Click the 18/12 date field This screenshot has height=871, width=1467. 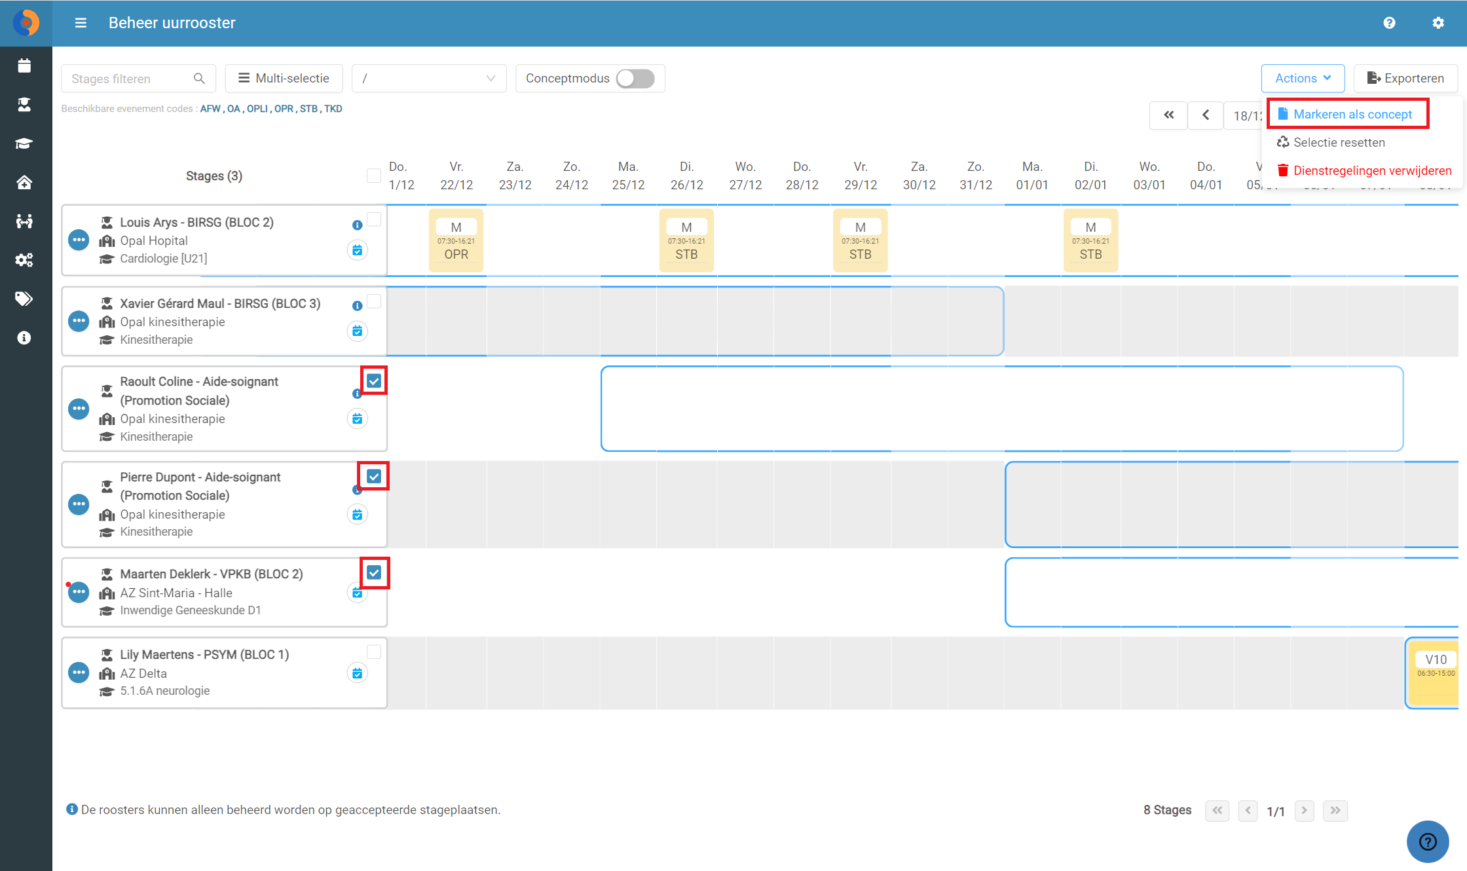[1244, 115]
